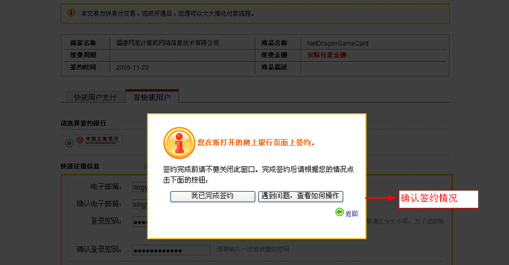Click the NetDragonGameCard product name cell
509x265 pixels.
click(337, 43)
